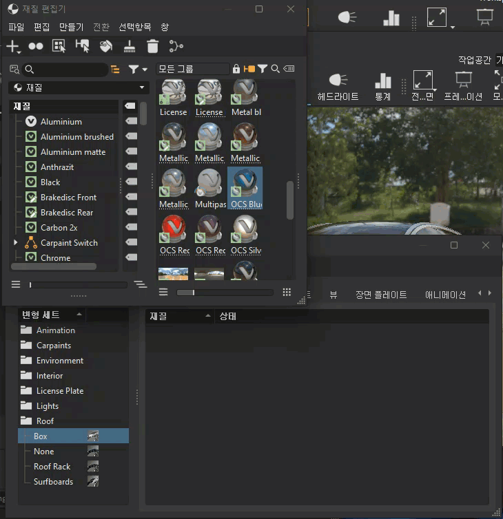Screen dimensions: 503x519
Task: Click the label tag icon at preview toolbar end
Action: (289, 69)
